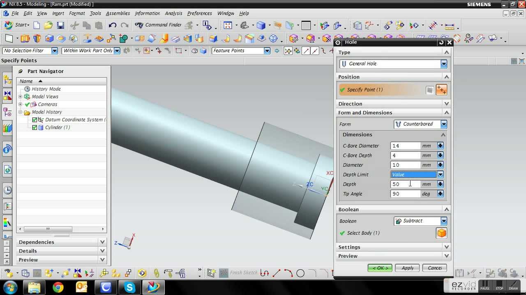Reset the Hole dialog
Viewport: 526px width, 295px height.
pos(441,42)
